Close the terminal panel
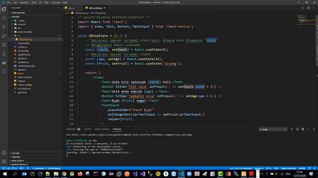 [314, 129]
